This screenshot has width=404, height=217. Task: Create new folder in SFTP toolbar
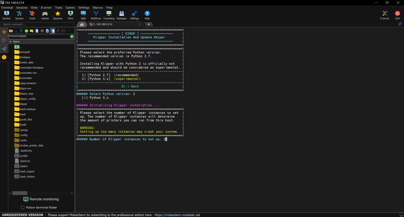pos(32,31)
